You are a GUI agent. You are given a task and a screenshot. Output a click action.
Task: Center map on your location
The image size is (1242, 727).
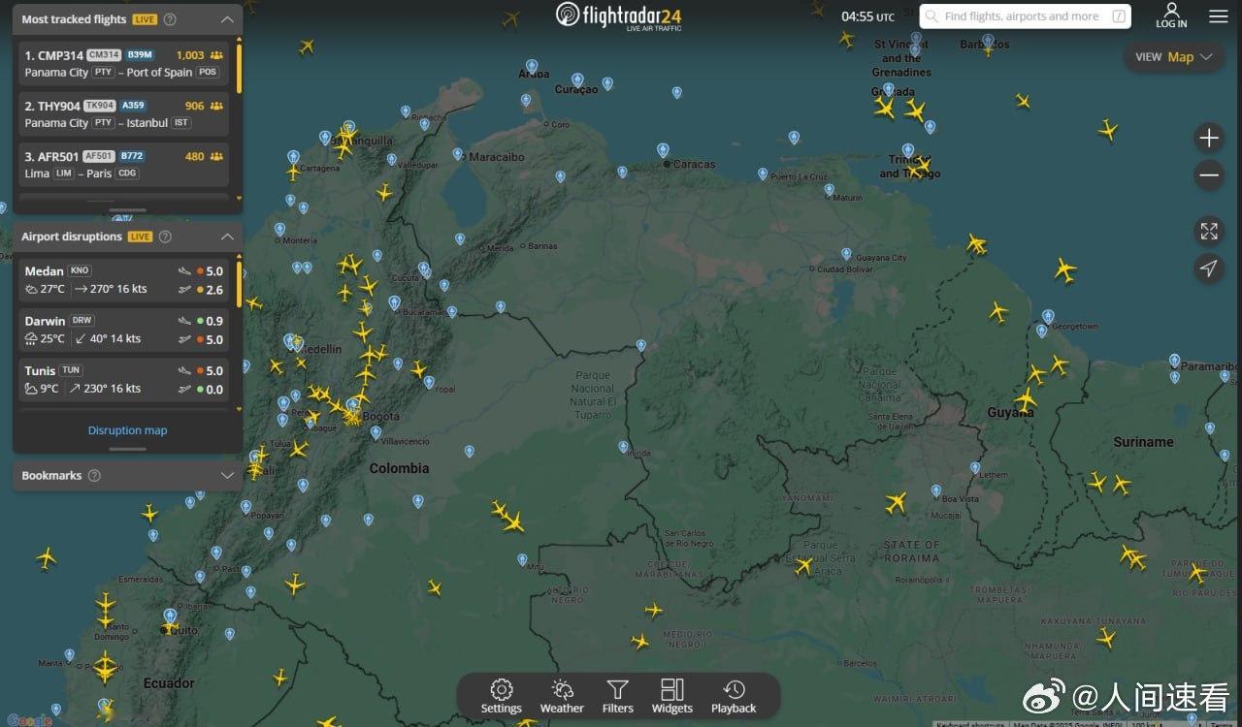point(1209,269)
